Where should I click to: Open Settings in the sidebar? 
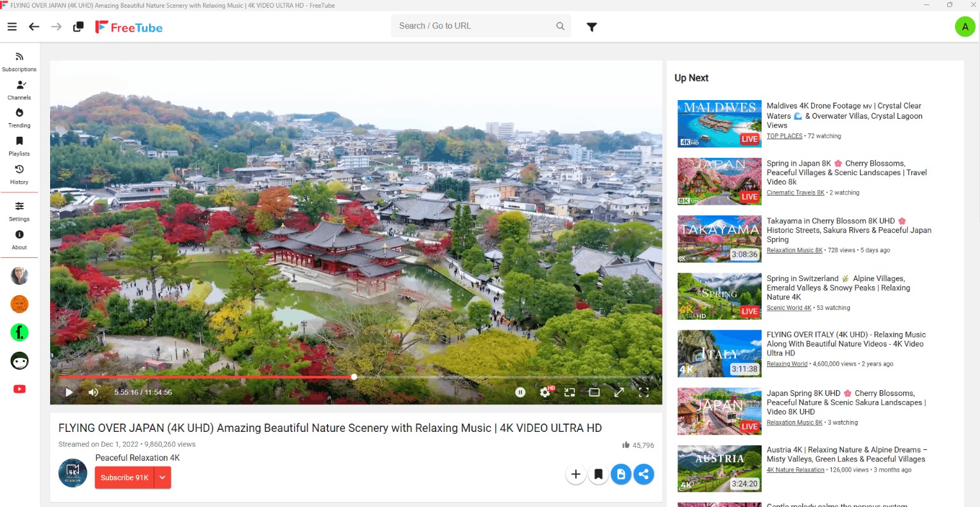(x=19, y=211)
